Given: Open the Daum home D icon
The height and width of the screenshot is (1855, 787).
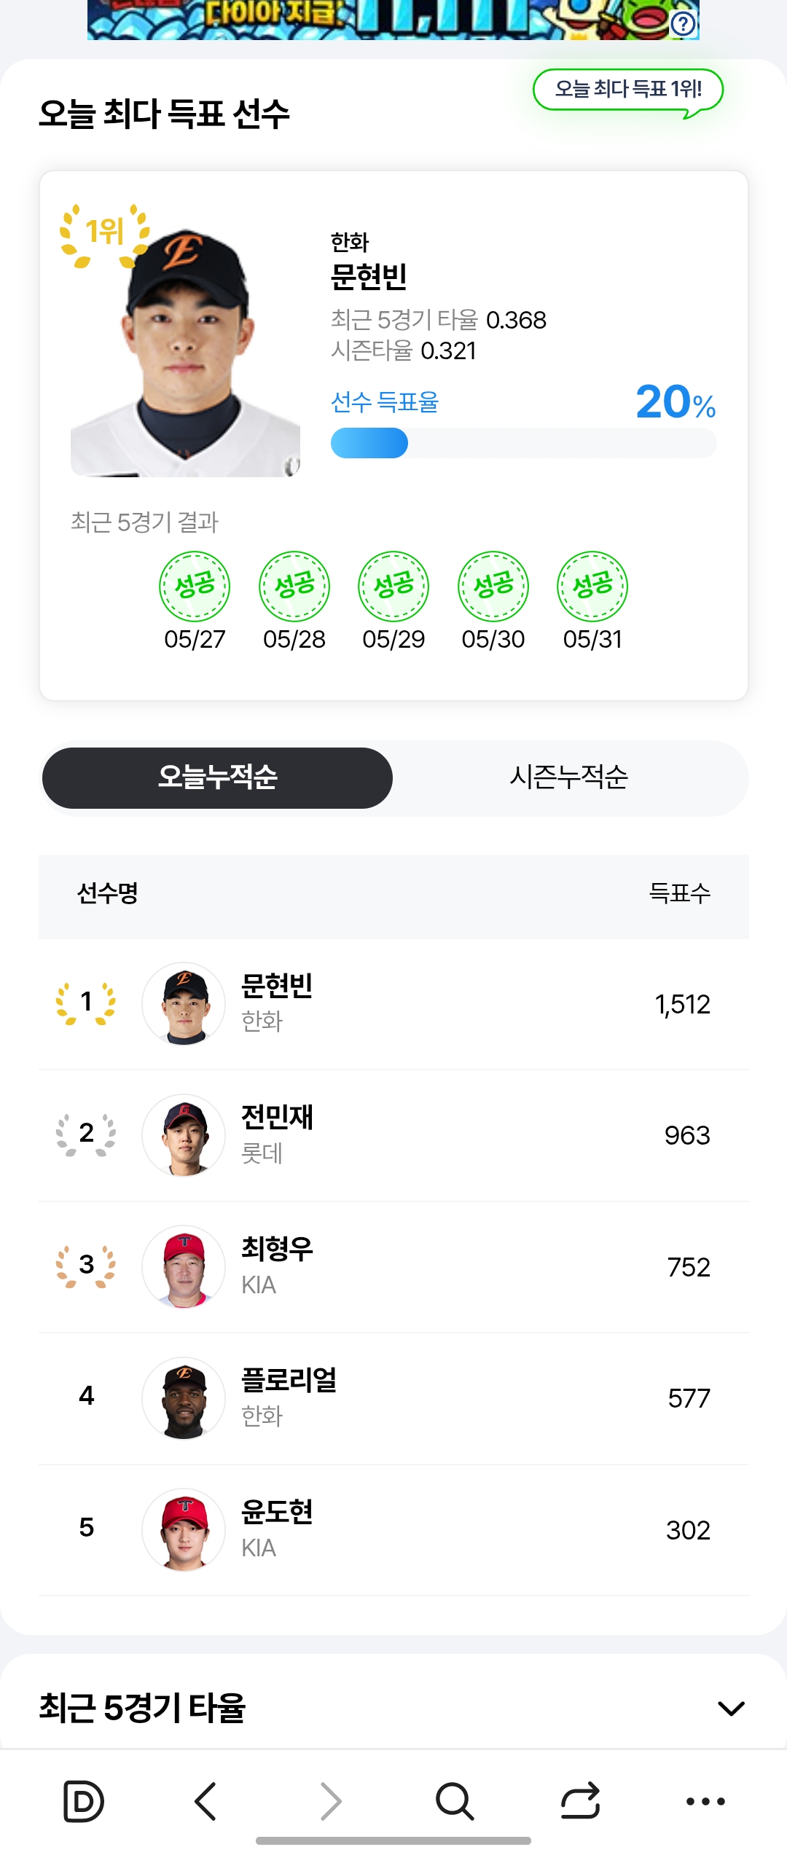Looking at the screenshot, I should point(84,1801).
